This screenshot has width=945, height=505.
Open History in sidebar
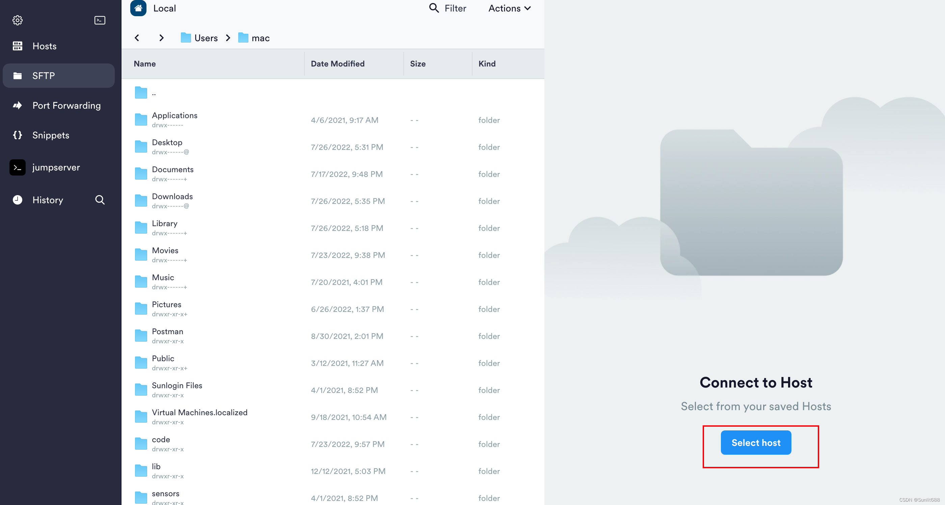coord(48,200)
